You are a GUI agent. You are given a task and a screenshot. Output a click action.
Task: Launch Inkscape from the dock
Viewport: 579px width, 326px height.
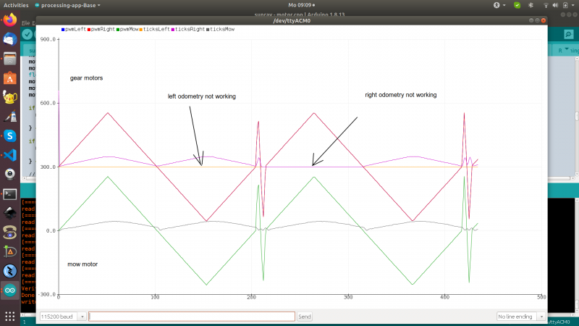click(x=10, y=213)
